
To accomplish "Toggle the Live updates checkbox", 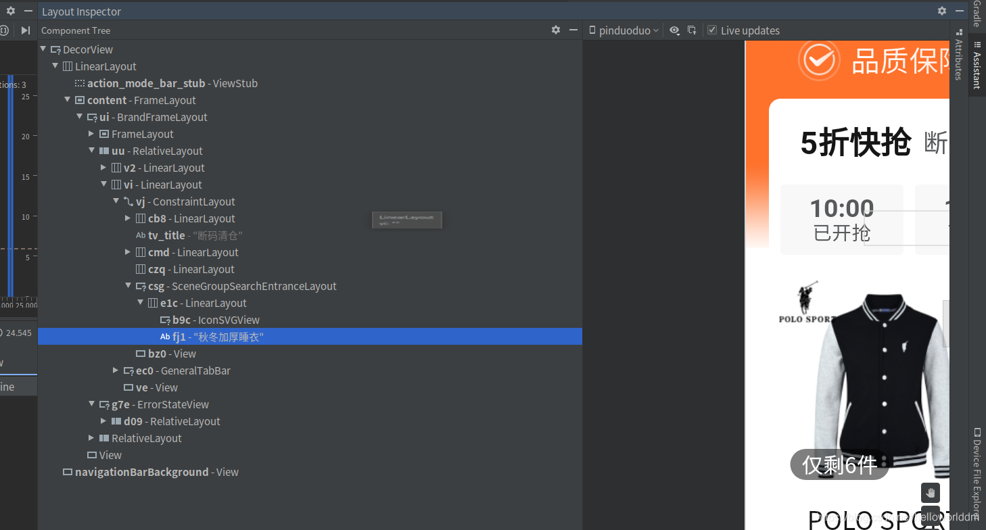I will (x=712, y=30).
